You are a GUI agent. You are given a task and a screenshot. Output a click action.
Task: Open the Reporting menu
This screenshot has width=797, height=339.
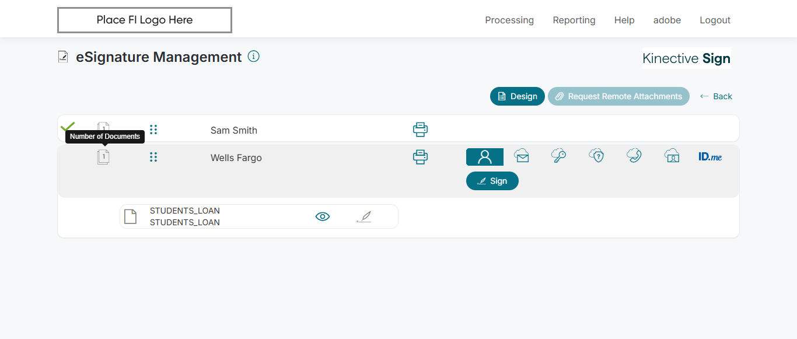click(574, 20)
